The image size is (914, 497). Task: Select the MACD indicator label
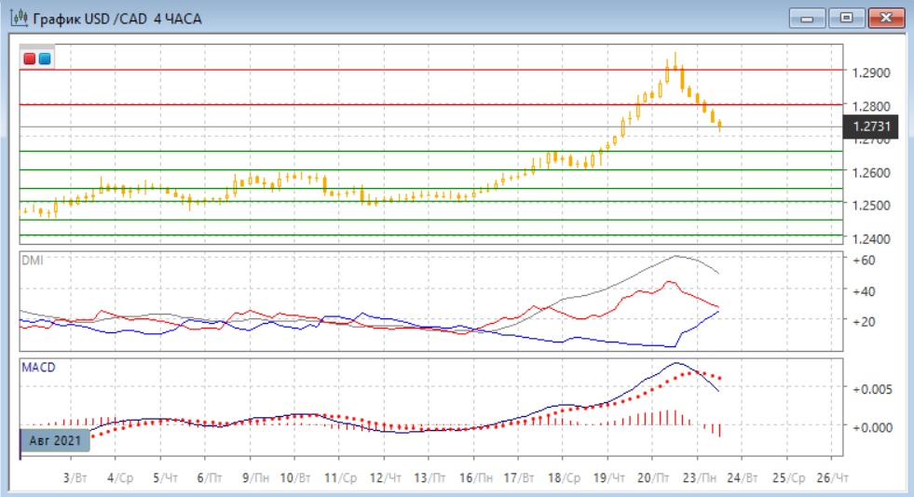click(38, 368)
